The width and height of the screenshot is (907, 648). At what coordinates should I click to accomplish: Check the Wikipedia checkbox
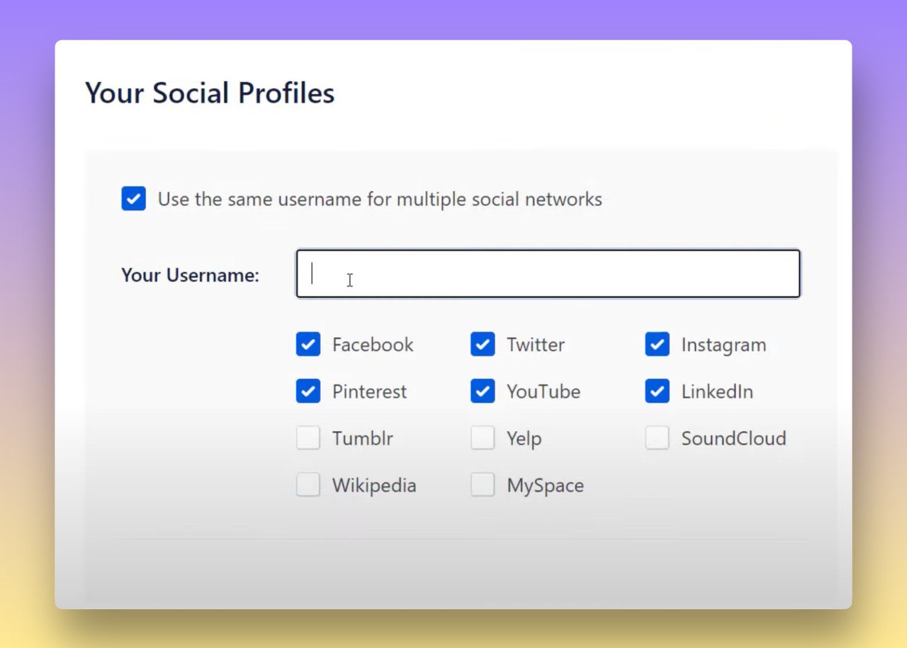(x=308, y=485)
